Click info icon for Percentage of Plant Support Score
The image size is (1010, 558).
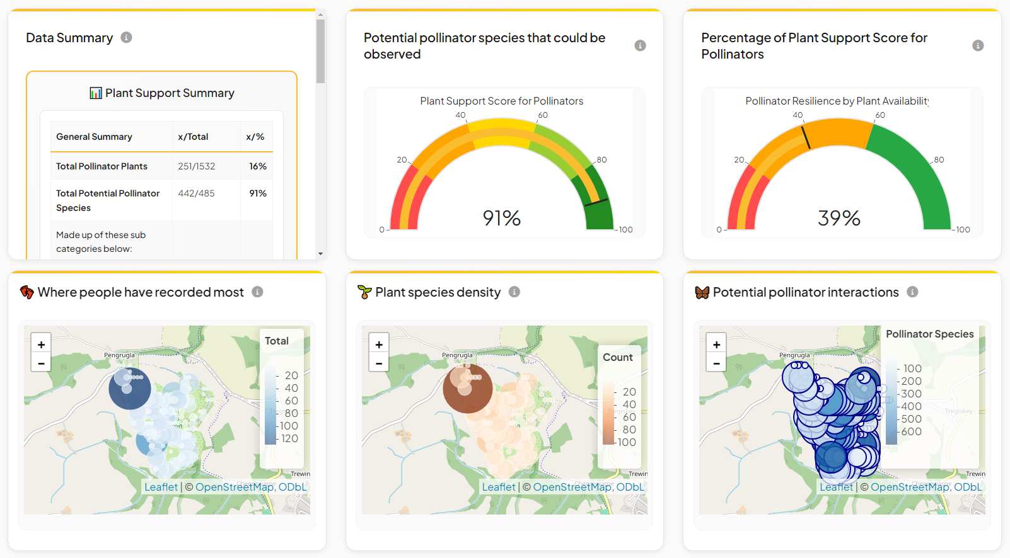click(x=978, y=45)
